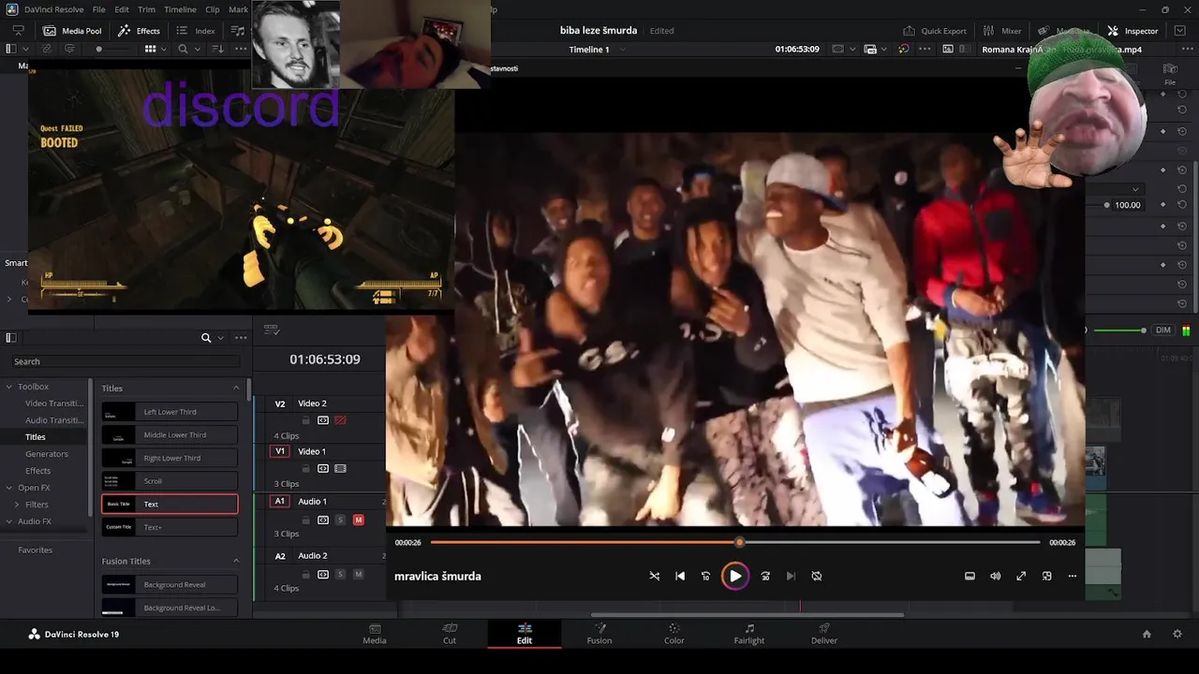The image size is (1199, 674).
Task: Toggle the effects sidebar panel icon
Action: tap(11, 338)
